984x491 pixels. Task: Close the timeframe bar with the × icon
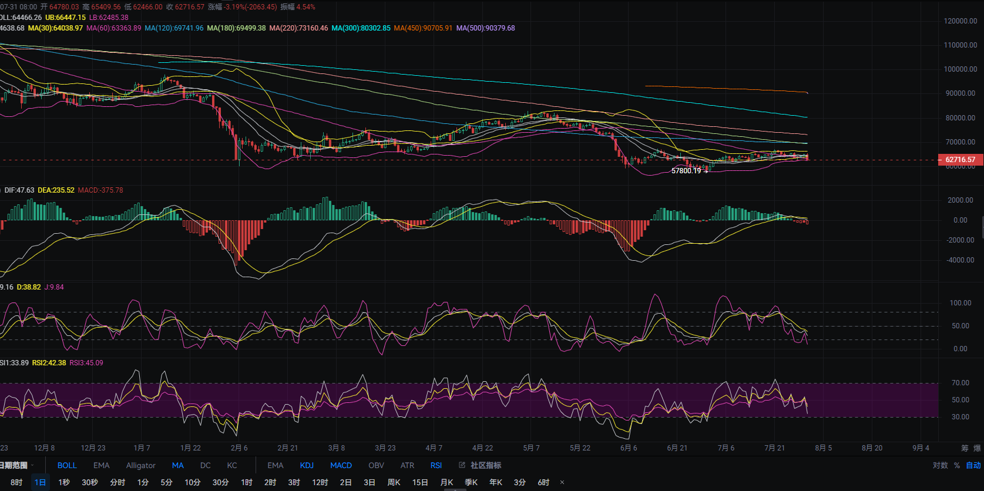point(562,482)
